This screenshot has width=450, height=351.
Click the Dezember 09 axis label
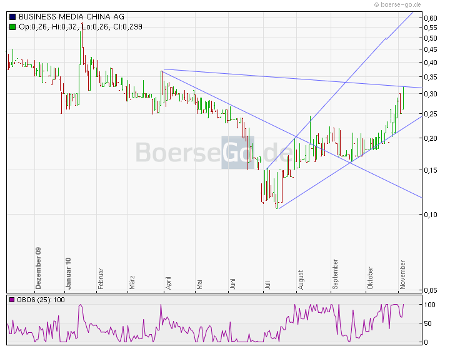coord(39,268)
